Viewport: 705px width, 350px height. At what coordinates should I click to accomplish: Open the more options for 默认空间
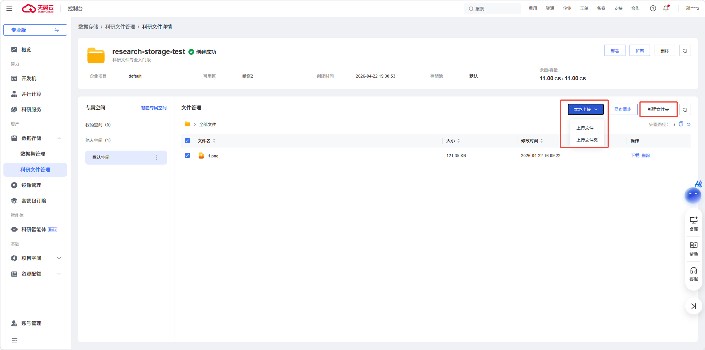point(157,157)
